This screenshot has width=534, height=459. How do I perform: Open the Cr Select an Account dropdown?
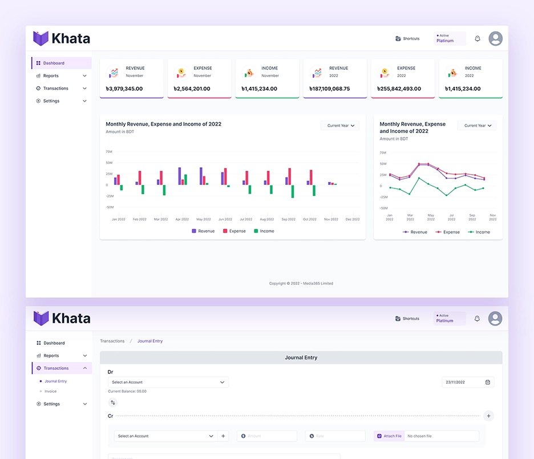click(165, 436)
